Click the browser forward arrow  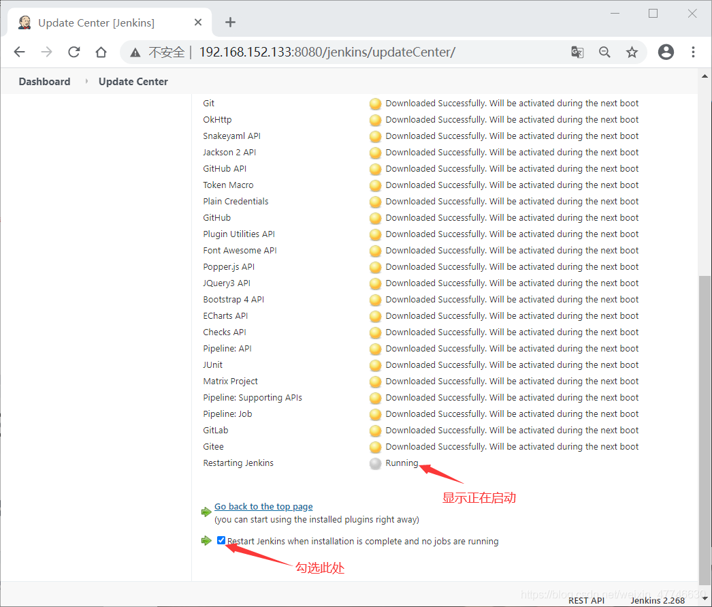tap(46, 52)
